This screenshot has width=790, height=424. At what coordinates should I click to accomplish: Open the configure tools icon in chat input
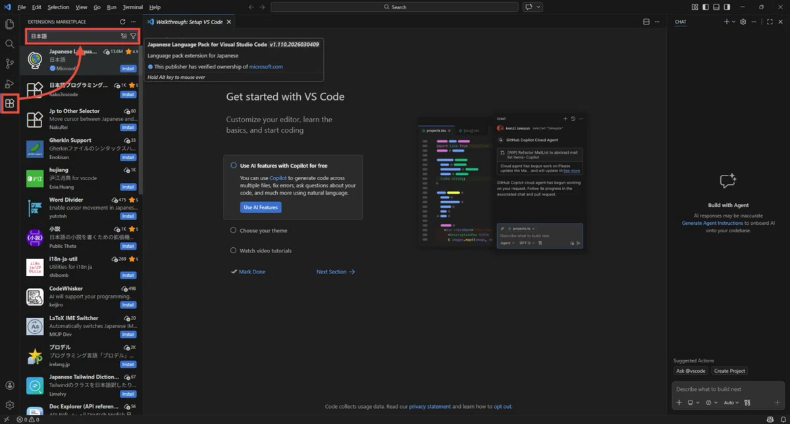(x=747, y=402)
